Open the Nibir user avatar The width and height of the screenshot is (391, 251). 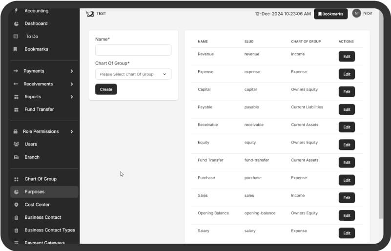pyautogui.click(x=357, y=14)
